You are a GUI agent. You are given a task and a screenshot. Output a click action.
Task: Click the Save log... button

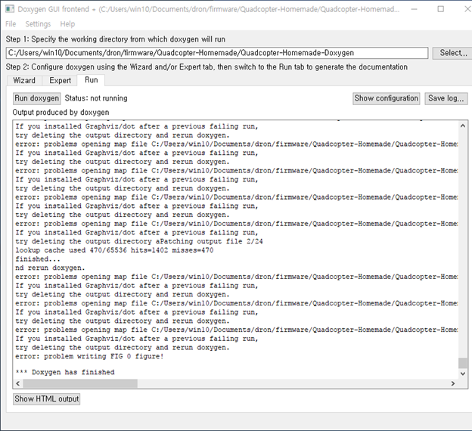(x=446, y=98)
